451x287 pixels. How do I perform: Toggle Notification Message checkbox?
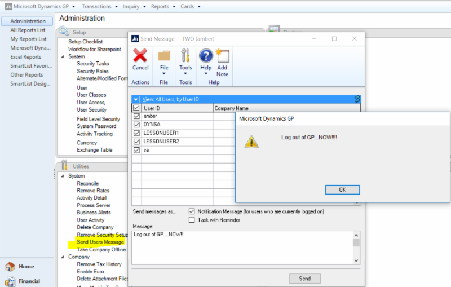tap(192, 211)
